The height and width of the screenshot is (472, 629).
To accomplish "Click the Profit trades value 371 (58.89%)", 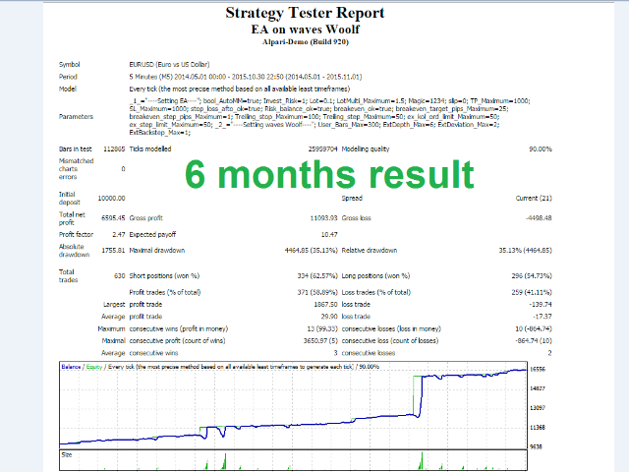I will point(317,293).
